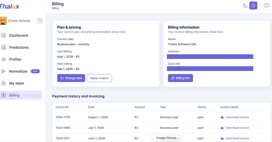272x142 pixels.
Task: Expand the Erwin Arnold account dropdown
Action: (40, 21)
